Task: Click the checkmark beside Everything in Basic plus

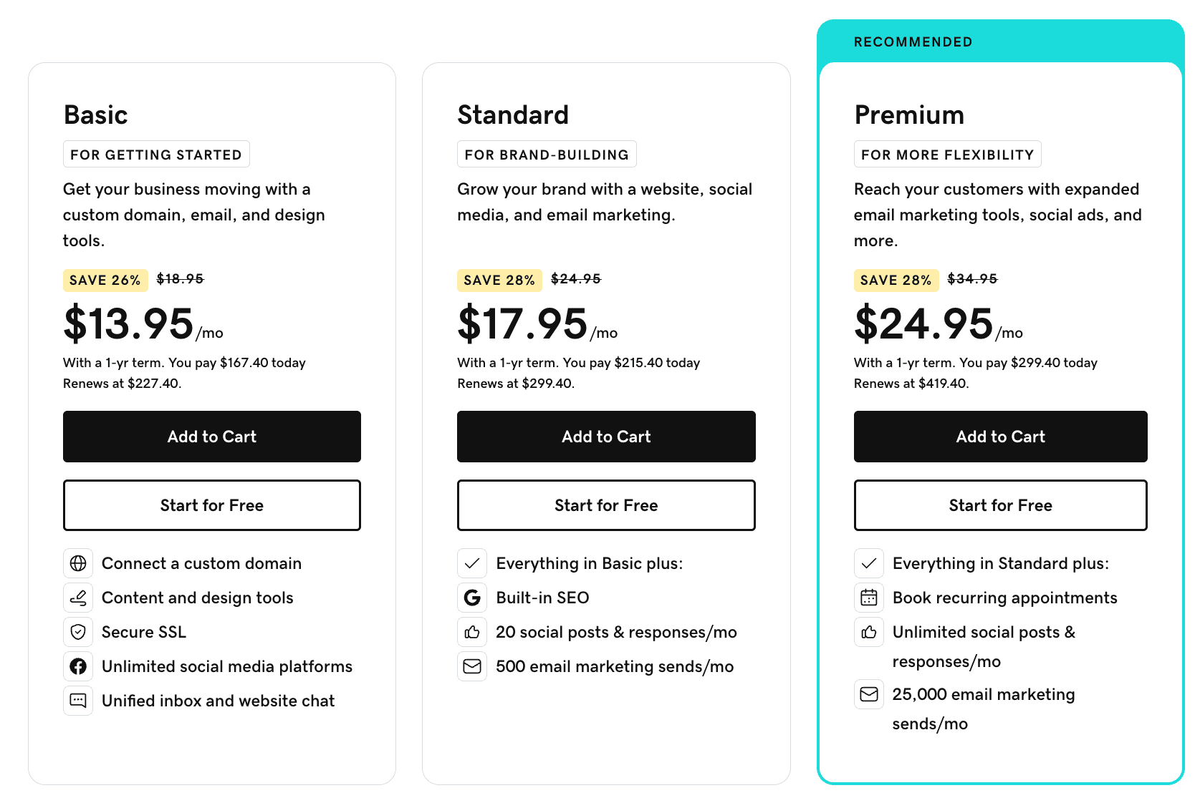Action: point(472,563)
